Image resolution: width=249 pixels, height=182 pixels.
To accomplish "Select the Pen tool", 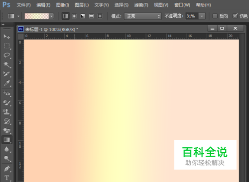I will click(x=7, y=169).
